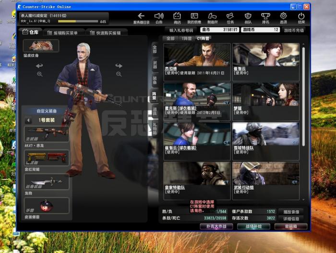
Task: Open the 制造所 hammer icon
Action: (x=212, y=18)
